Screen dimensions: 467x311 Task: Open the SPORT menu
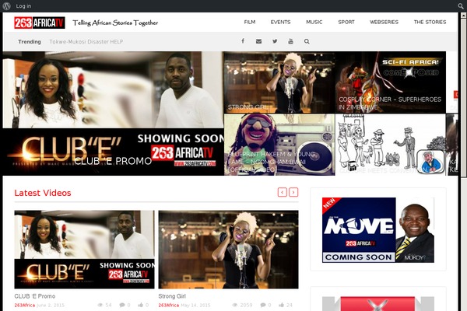pos(346,22)
